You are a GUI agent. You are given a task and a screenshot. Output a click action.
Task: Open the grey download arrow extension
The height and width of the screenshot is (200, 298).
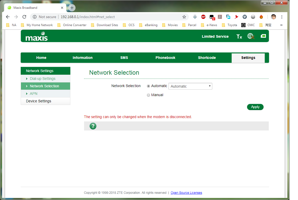(195, 17)
